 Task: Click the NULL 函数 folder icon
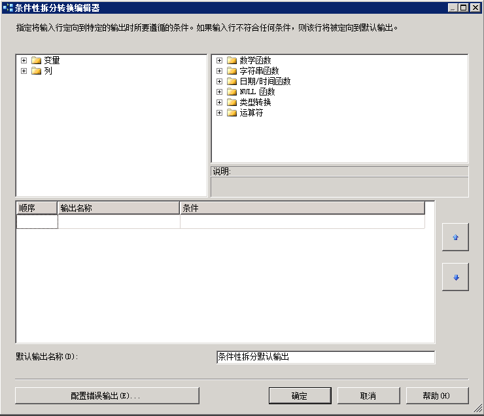(x=232, y=92)
